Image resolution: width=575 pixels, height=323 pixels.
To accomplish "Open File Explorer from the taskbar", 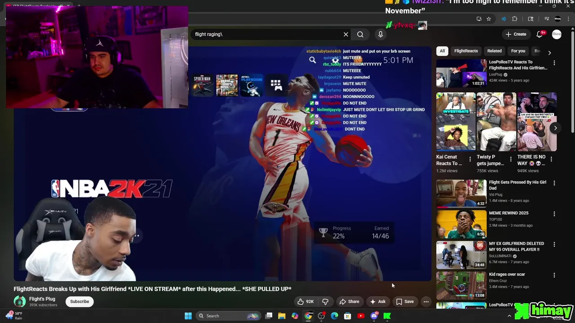I will point(282,316).
